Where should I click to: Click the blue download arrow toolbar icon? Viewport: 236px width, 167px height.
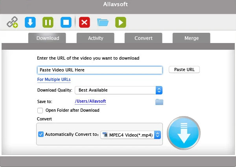coord(30,22)
